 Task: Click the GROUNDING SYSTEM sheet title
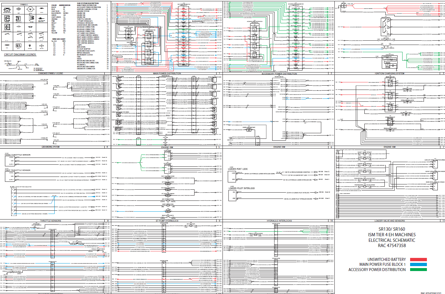pos(50,147)
